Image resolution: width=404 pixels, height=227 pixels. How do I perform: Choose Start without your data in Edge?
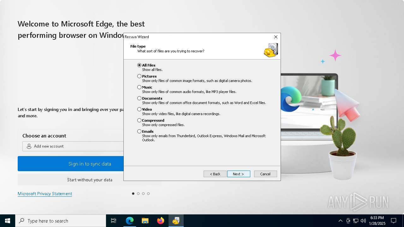pos(90,180)
